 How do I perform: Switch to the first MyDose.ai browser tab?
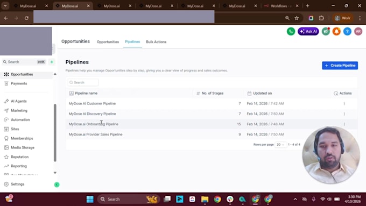point(28,6)
